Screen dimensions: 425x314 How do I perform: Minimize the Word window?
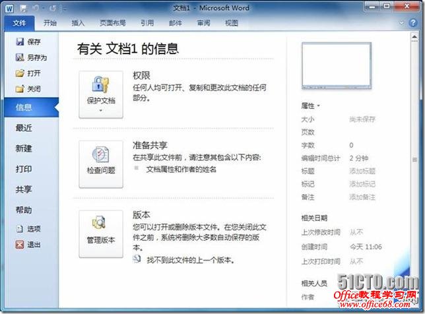pyautogui.click(x=372, y=7)
